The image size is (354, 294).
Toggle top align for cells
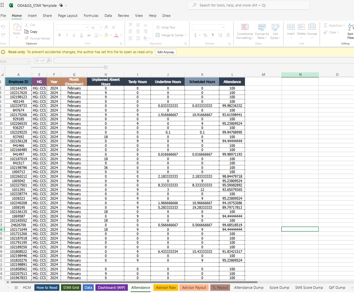coord(130,25)
